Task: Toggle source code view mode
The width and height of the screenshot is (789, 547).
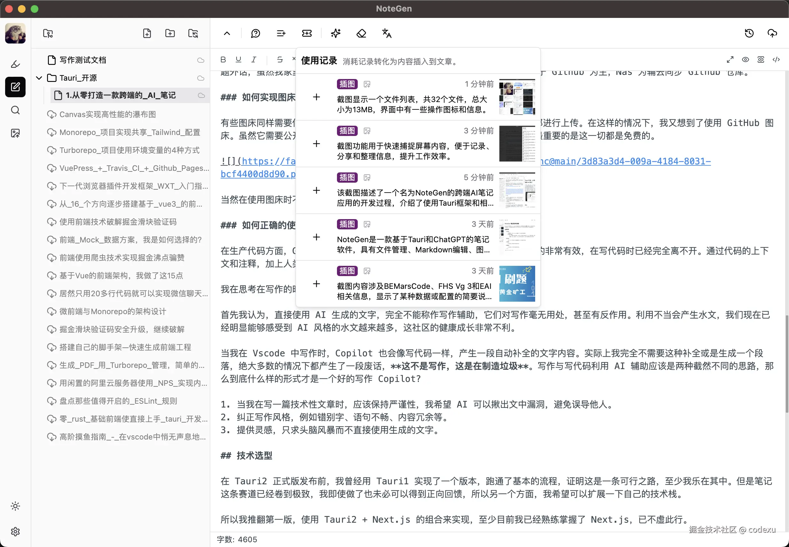Action: coord(776,59)
